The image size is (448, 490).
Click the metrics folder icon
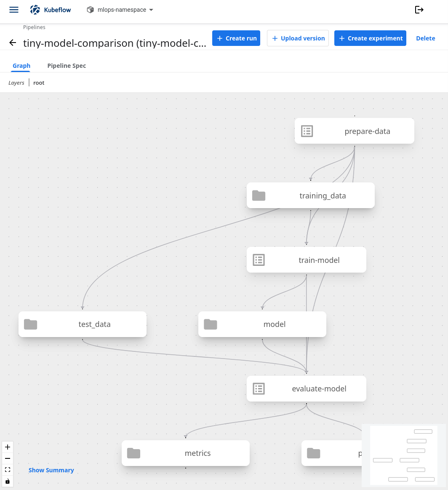(x=133, y=453)
